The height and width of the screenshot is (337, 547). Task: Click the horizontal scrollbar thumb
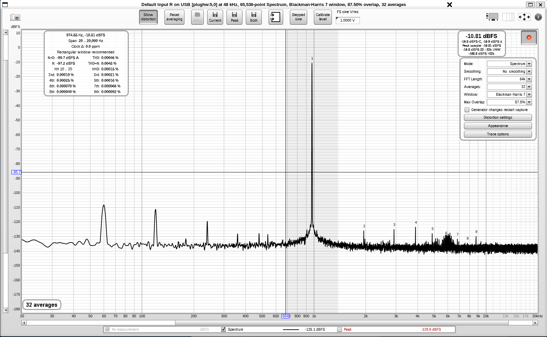point(342,323)
